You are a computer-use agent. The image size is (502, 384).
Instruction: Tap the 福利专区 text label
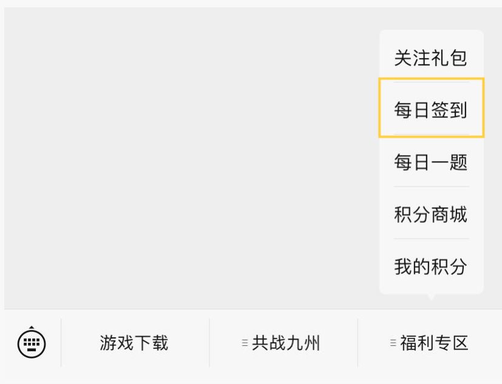(x=434, y=343)
